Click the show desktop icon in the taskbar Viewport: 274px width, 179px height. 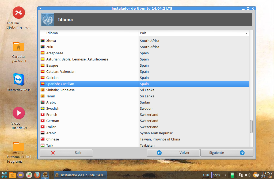[x=12, y=175]
